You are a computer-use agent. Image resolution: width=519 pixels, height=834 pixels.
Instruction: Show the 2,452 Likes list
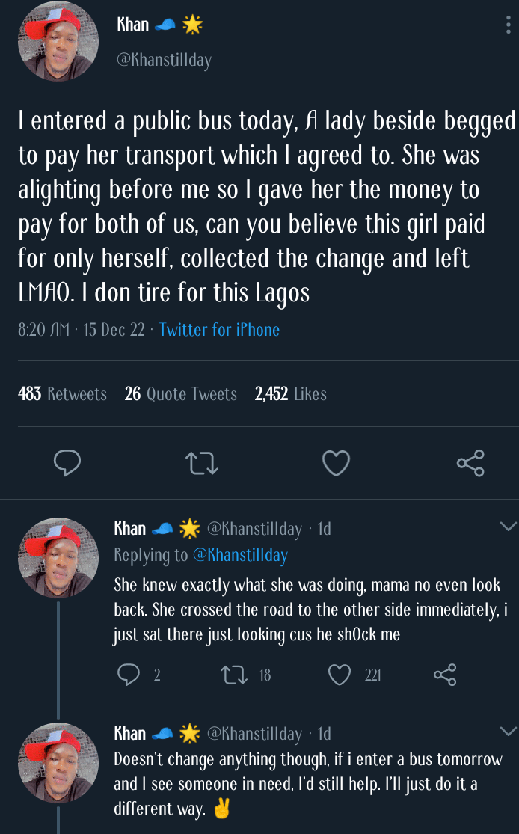[291, 394]
